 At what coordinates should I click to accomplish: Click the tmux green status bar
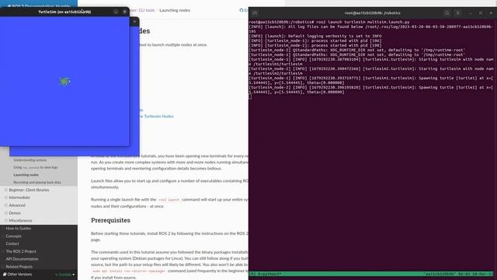pyautogui.click(x=371, y=274)
